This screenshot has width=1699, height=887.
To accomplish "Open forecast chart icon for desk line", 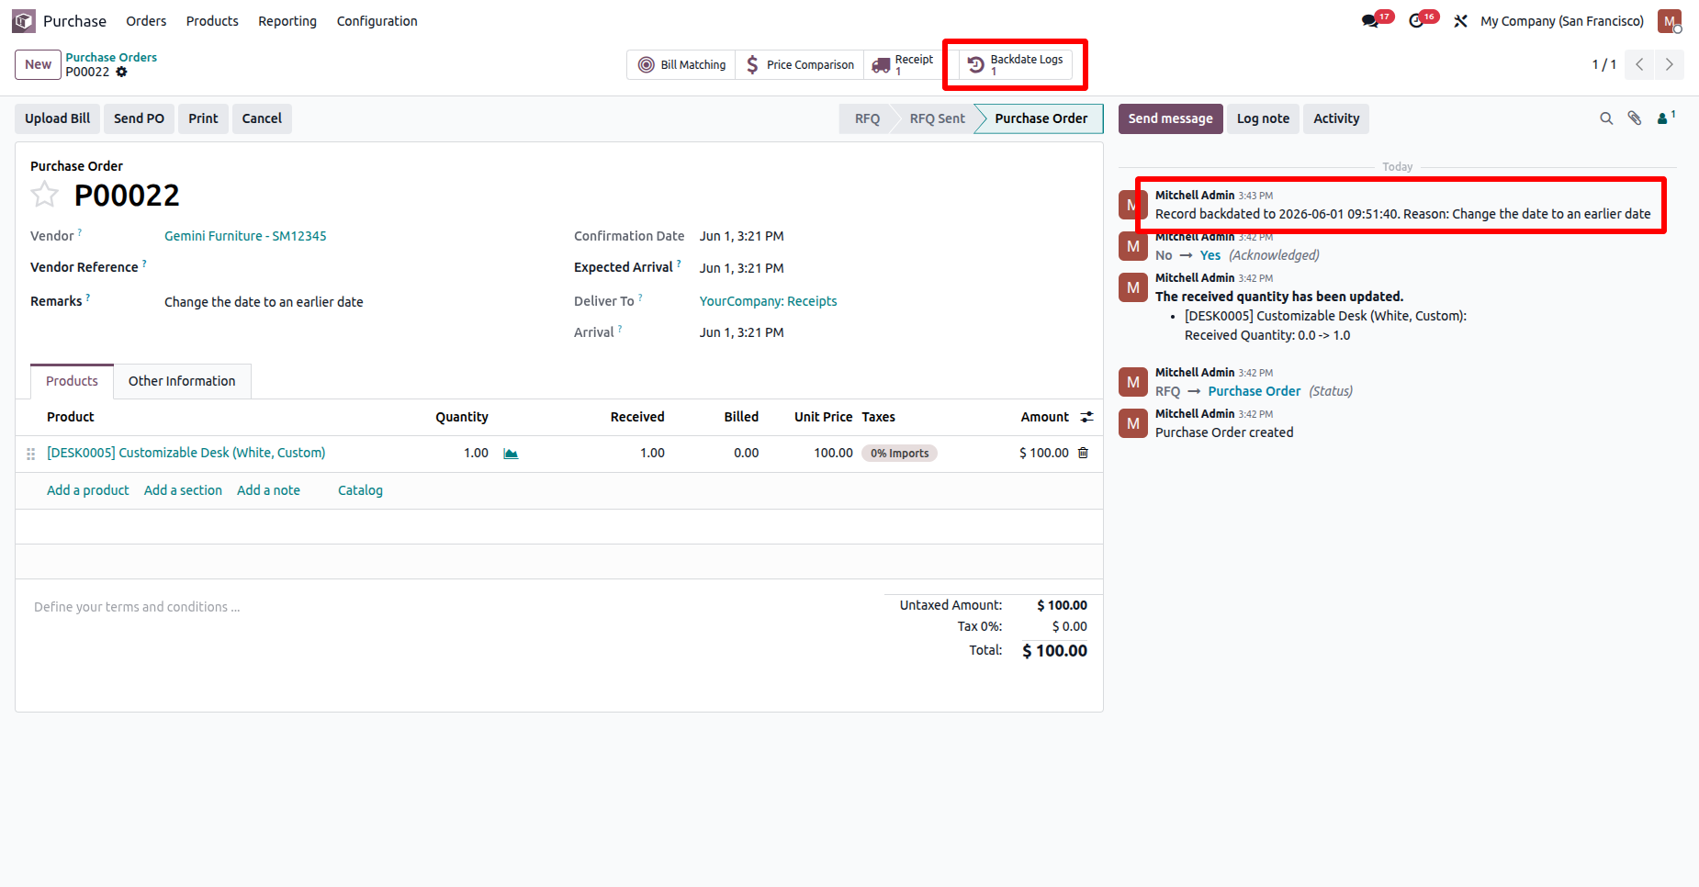I will pyautogui.click(x=511, y=454).
